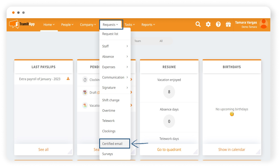This screenshot has height=167, width=280.
Task: Download the Extra payroll January payslip
Action: (x=68, y=79)
